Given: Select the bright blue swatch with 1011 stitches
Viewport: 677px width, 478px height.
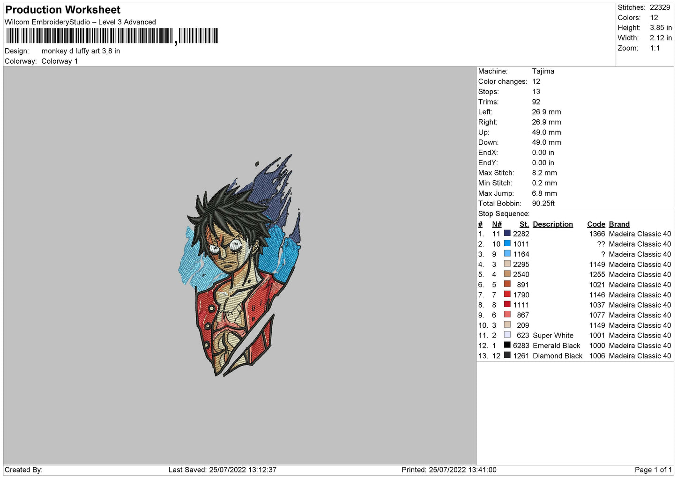Looking at the screenshot, I should 507,243.
